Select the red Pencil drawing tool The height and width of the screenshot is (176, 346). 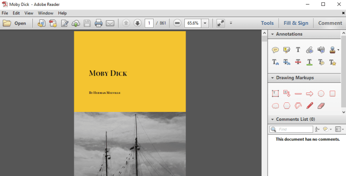click(310, 106)
